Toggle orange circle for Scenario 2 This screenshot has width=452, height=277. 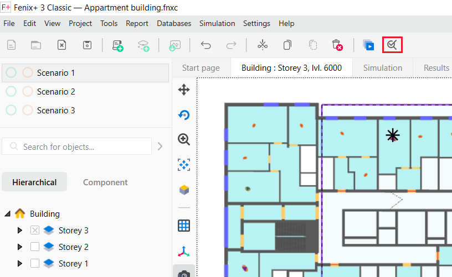point(28,91)
